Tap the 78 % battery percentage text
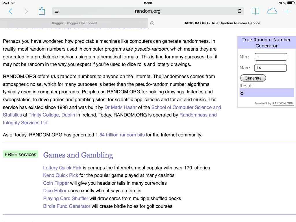Image resolution: width=296 pixels, height=222 pixels. (282, 3)
